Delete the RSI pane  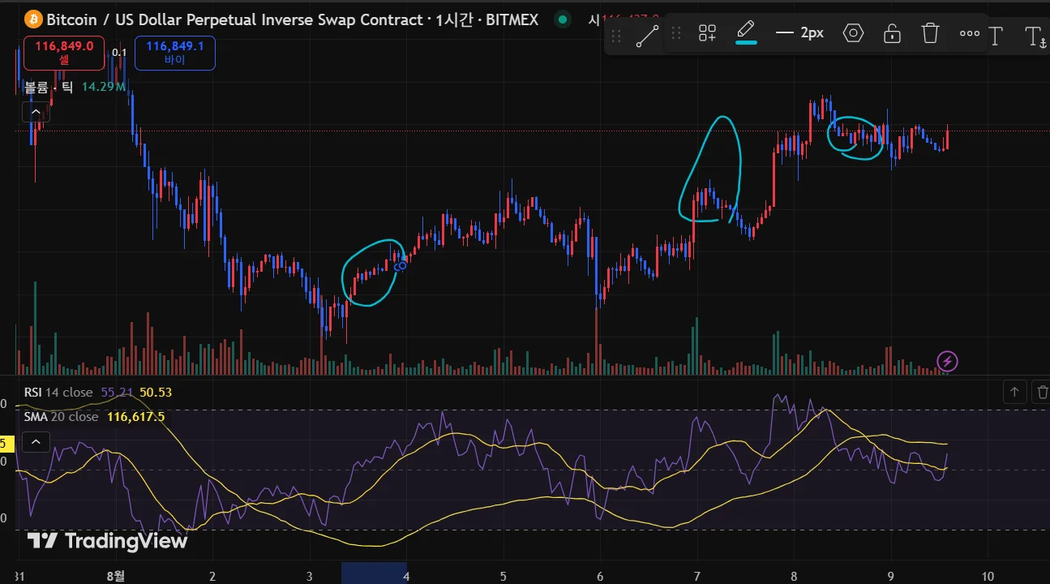pos(1042,393)
